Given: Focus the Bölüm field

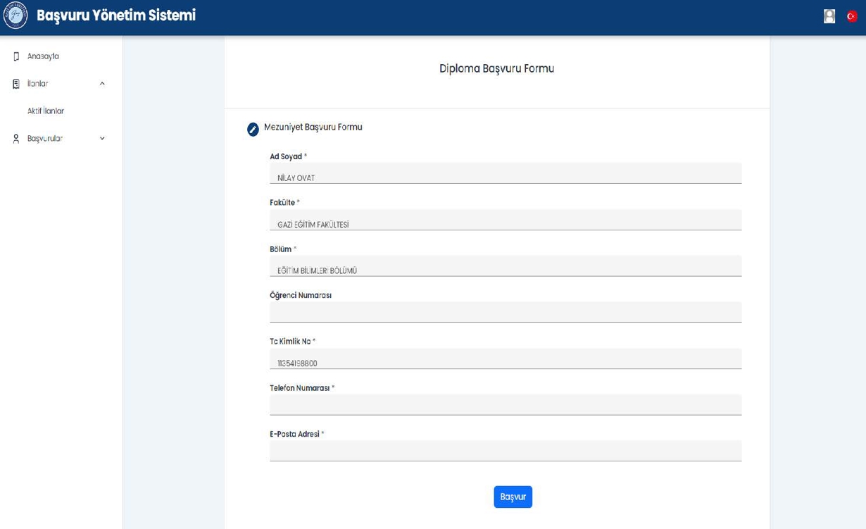Looking at the screenshot, I should [x=506, y=266].
